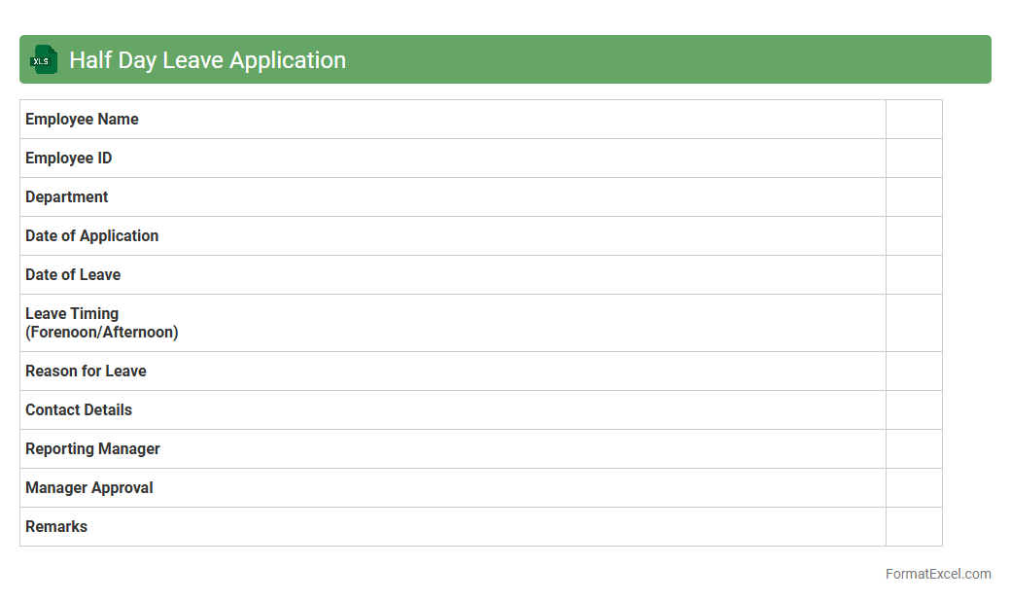This screenshot has height=602, width=1011.
Task: Select the Reason for Leave label
Action: [86, 372]
